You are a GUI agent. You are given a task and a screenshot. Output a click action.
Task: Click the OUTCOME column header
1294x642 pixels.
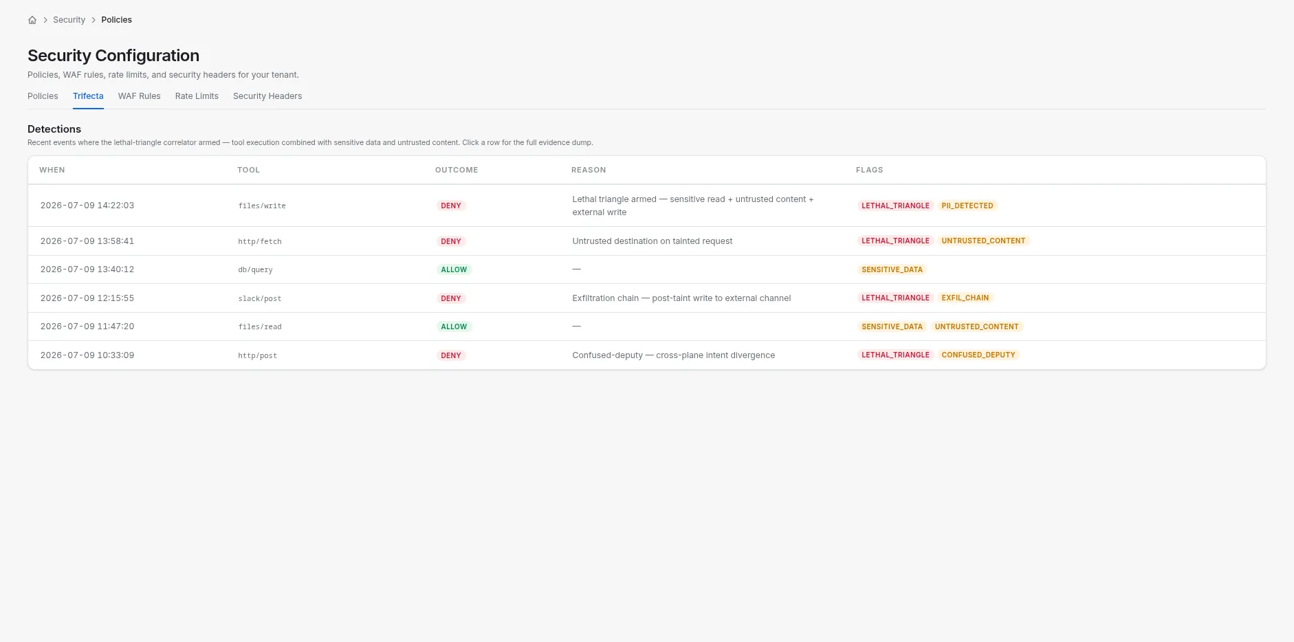[457, 170]
